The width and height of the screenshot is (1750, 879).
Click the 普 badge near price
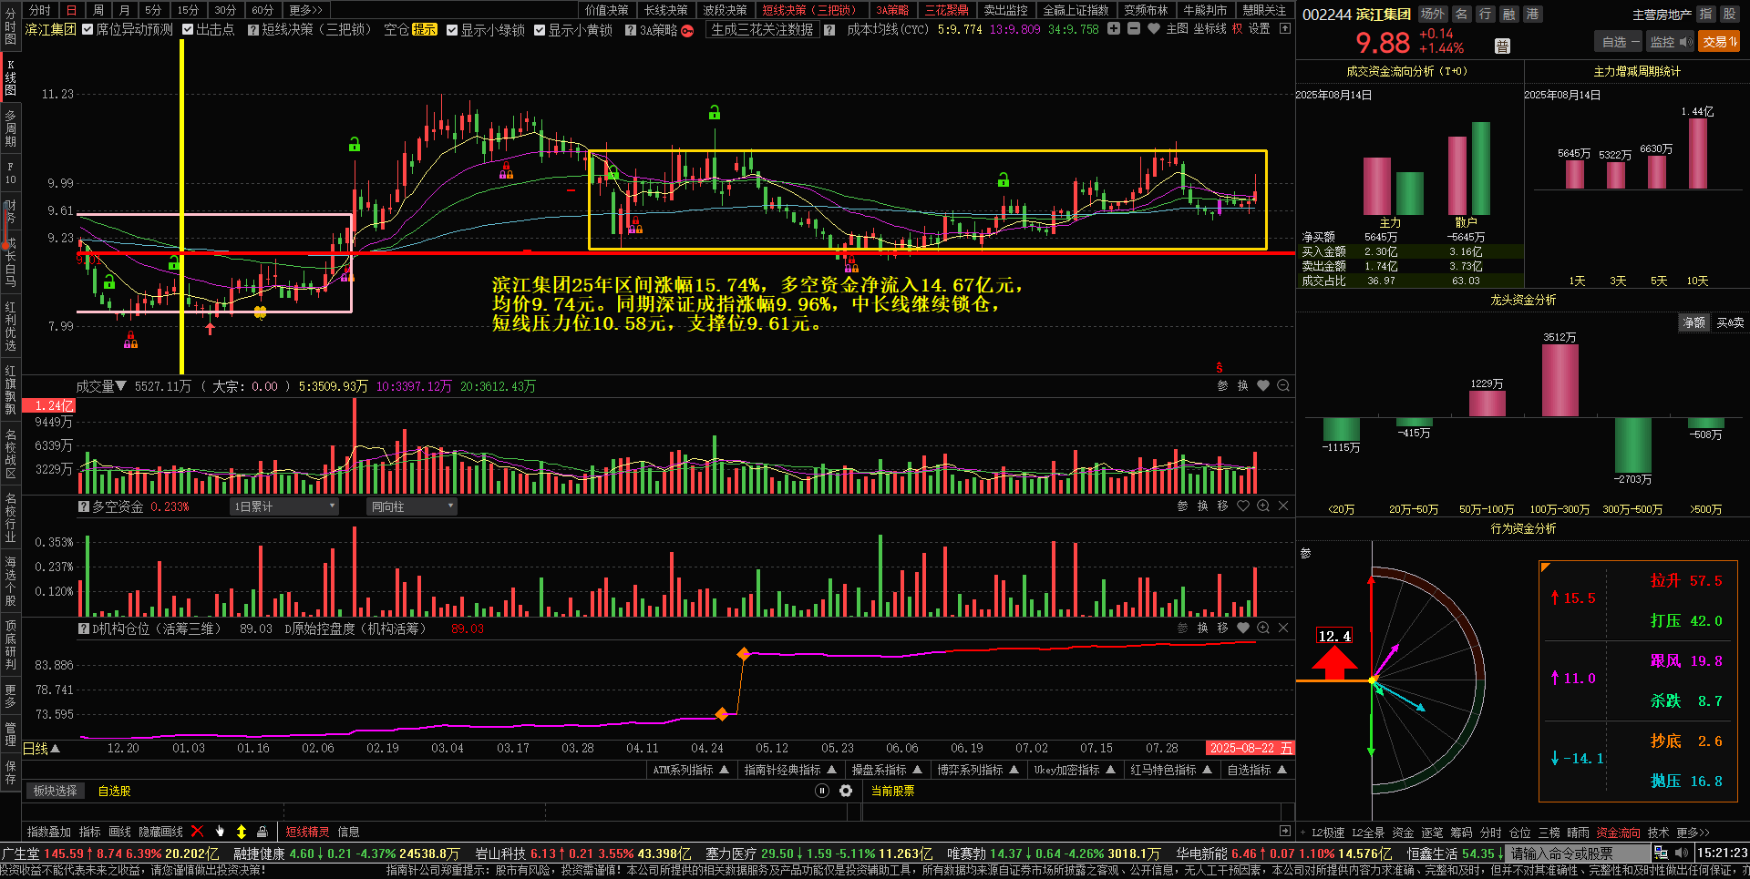(1503, 46)
